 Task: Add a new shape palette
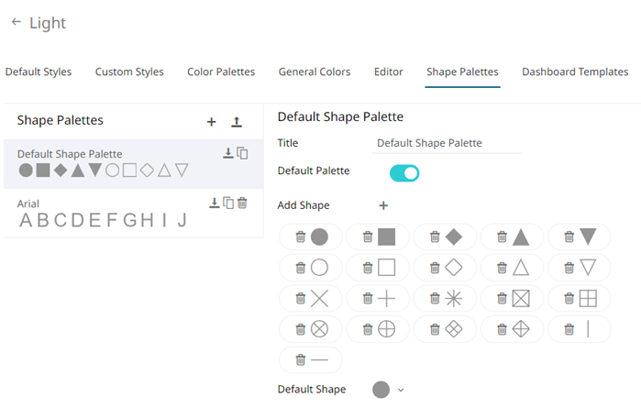click(x=211, y=121)
